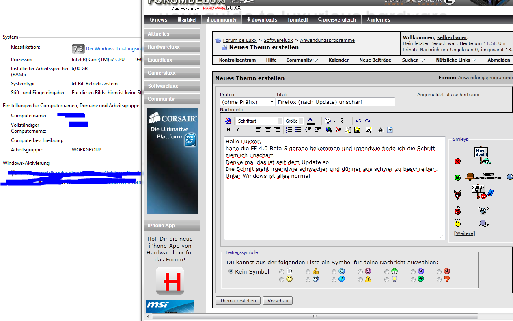Image resolution: width=513 pixels, height=321 pixels.
Task: Open Hardwareluxx in the sidebar
Action: [172, 47]
